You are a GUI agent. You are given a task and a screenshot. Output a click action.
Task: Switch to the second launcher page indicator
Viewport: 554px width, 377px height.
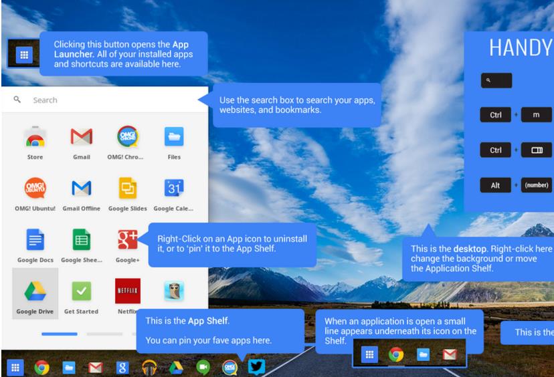click(104, 334)
